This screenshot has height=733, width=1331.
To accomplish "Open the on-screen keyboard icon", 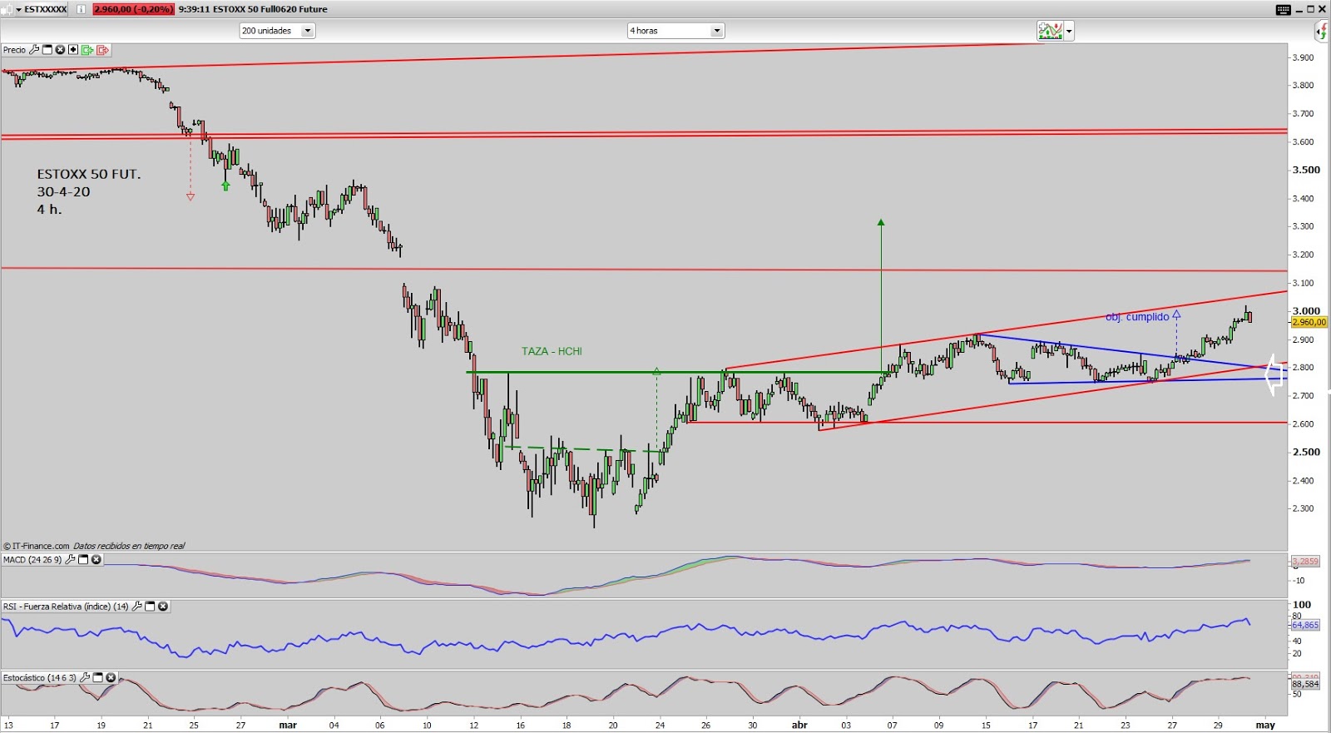I will pyautogui.click(x=1284, y=9).
